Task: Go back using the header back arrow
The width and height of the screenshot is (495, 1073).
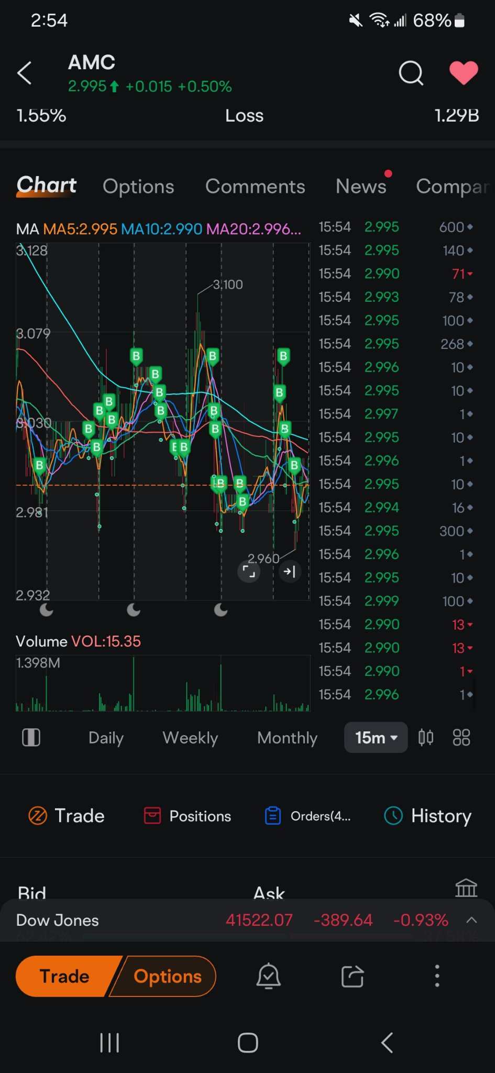Action: (25, 73)
